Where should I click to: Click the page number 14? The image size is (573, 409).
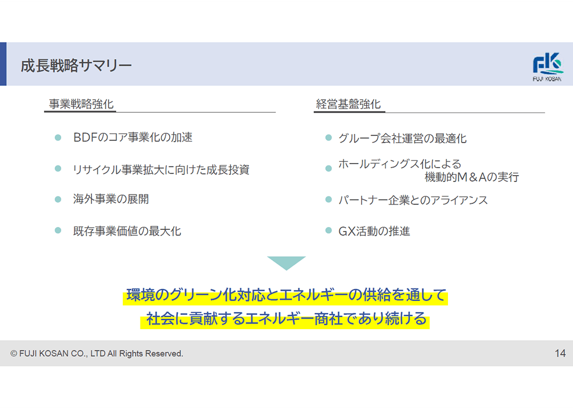click(560, 353)
